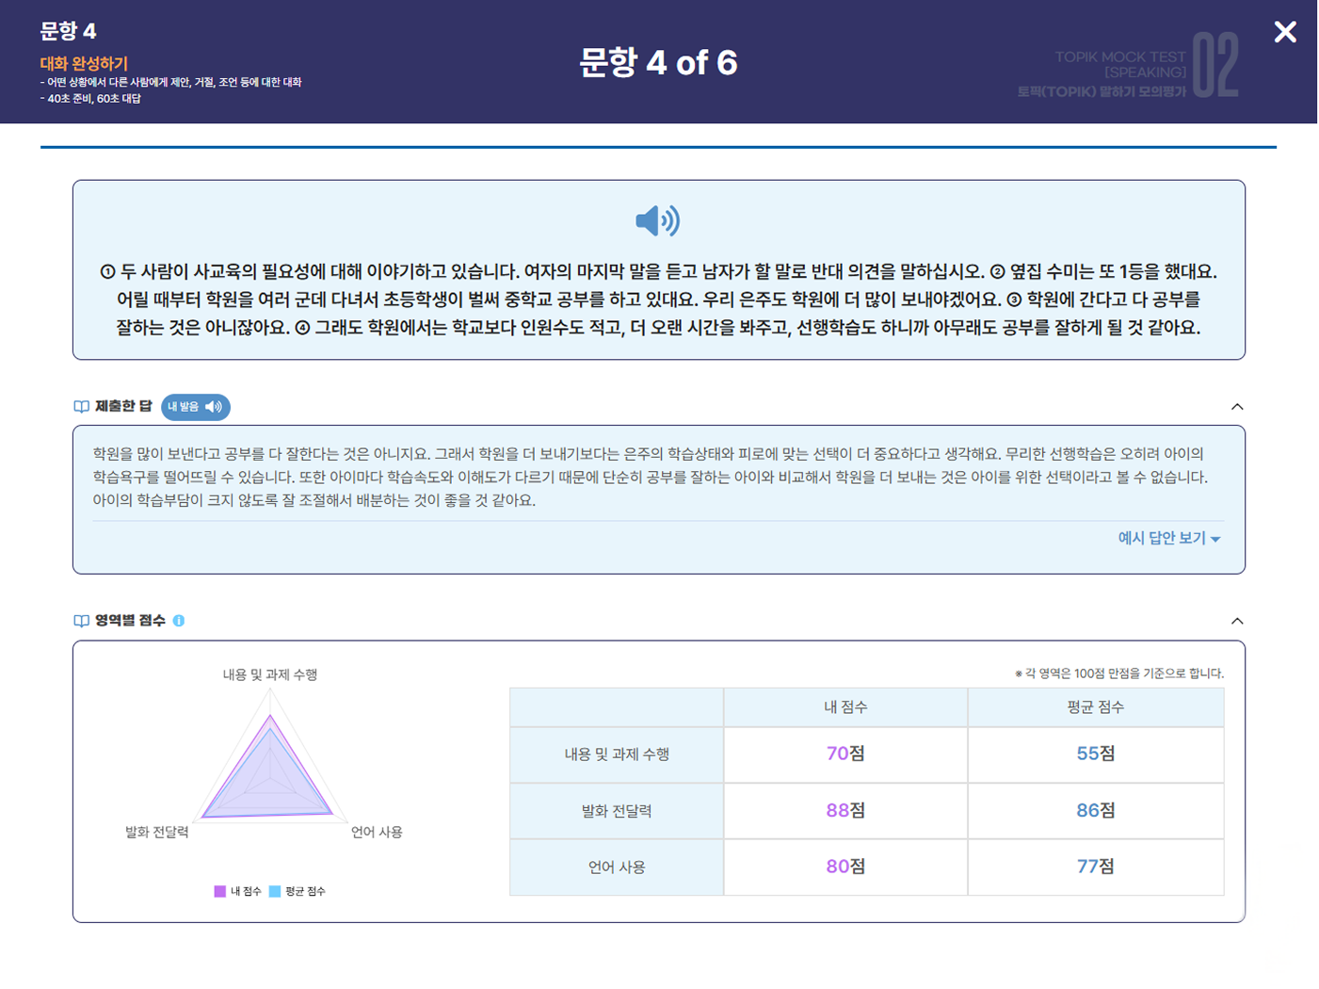Click the 100점 만점 note above table

point(1119,673)
